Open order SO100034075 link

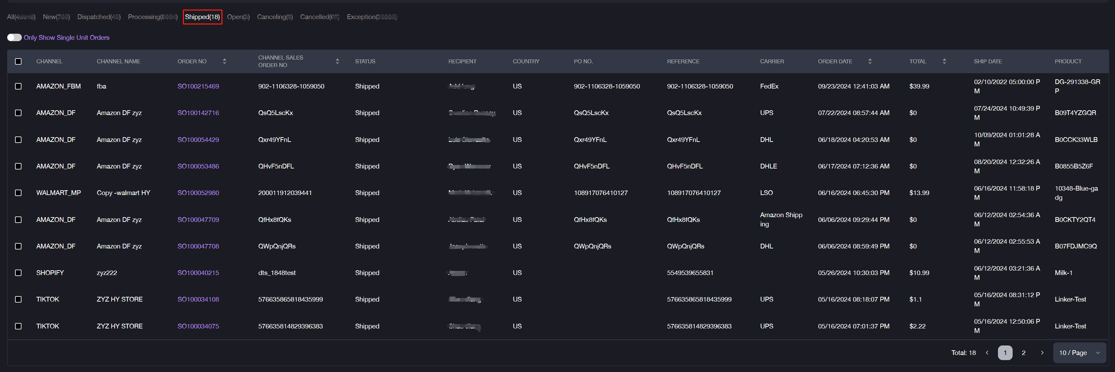(x=198, y=326)
